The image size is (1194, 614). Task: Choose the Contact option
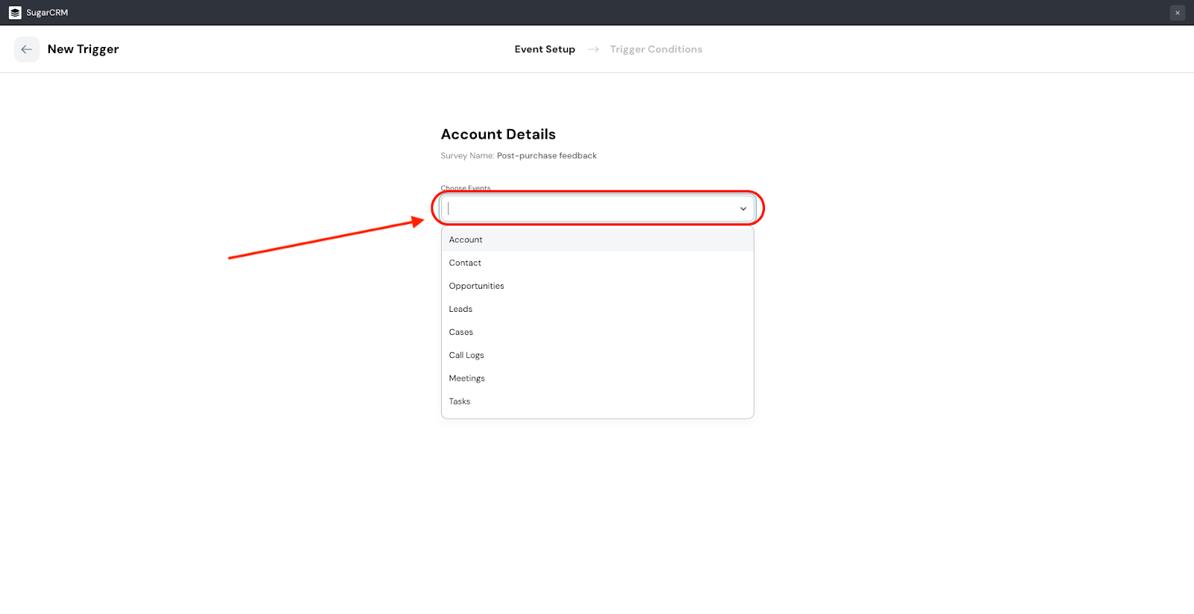[465, 263]
